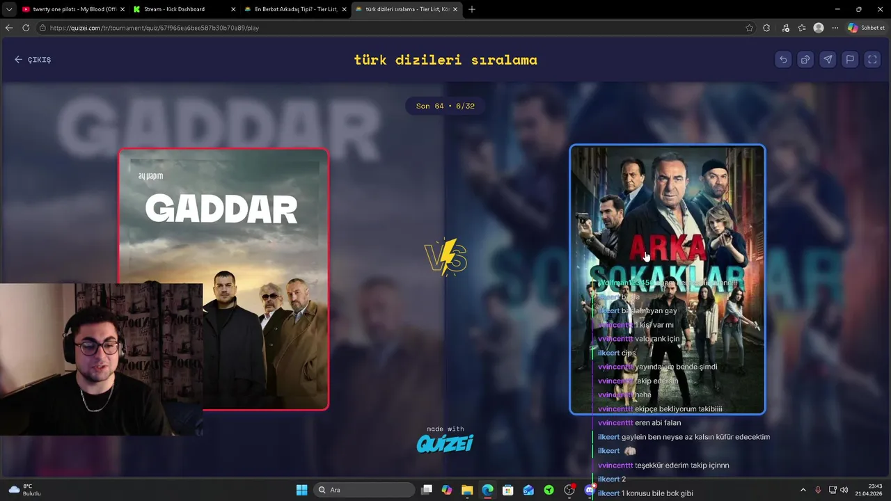Share quiz via paper plane icon

[828, 60]
